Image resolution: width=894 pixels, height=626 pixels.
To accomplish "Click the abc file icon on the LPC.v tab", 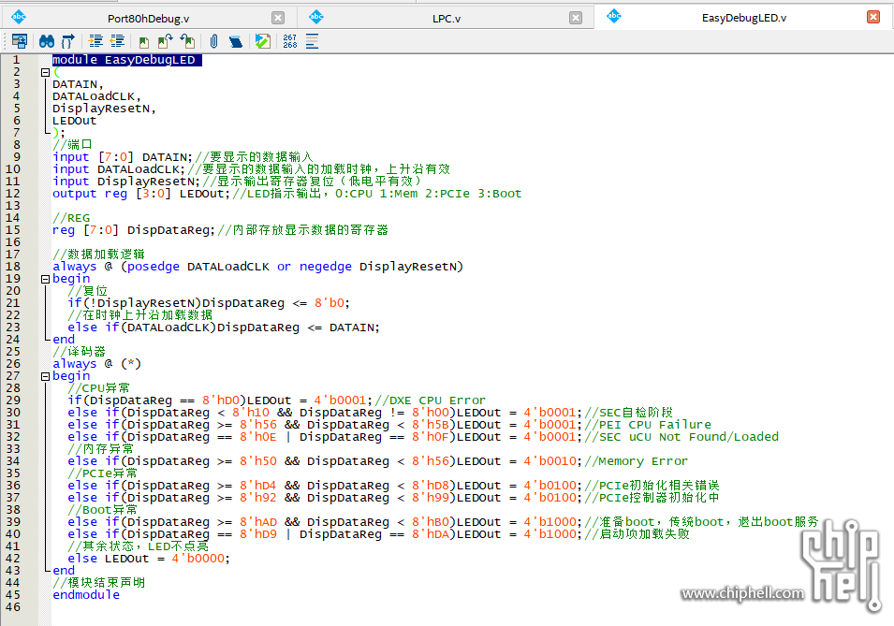I will [316, 17].
